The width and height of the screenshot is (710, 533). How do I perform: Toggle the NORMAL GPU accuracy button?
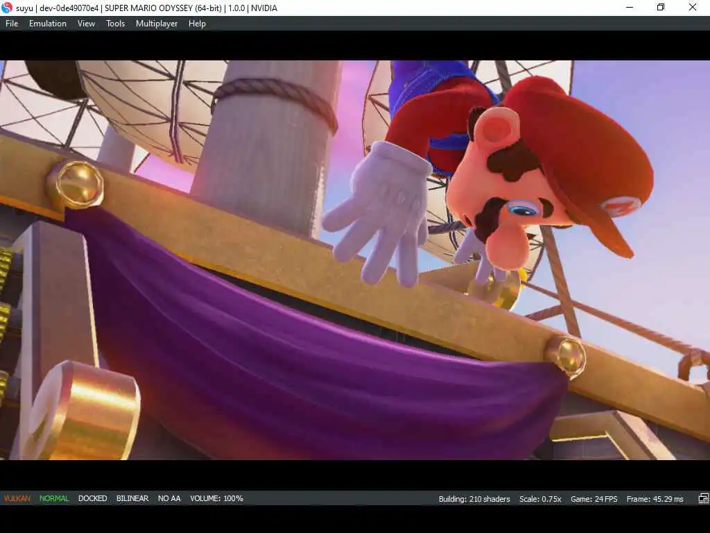(x=54, y=498)
